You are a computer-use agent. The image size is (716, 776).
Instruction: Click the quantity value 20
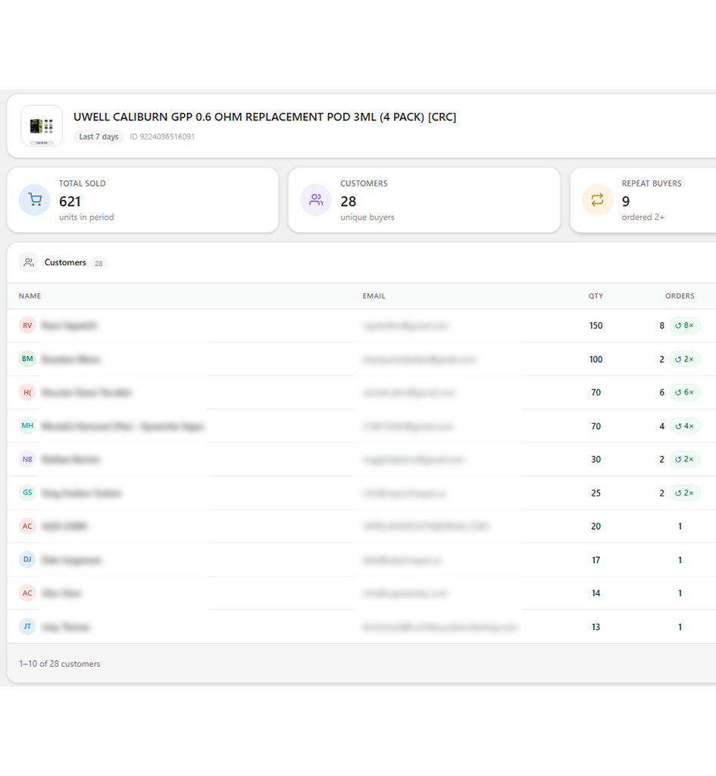click(596, 526)
